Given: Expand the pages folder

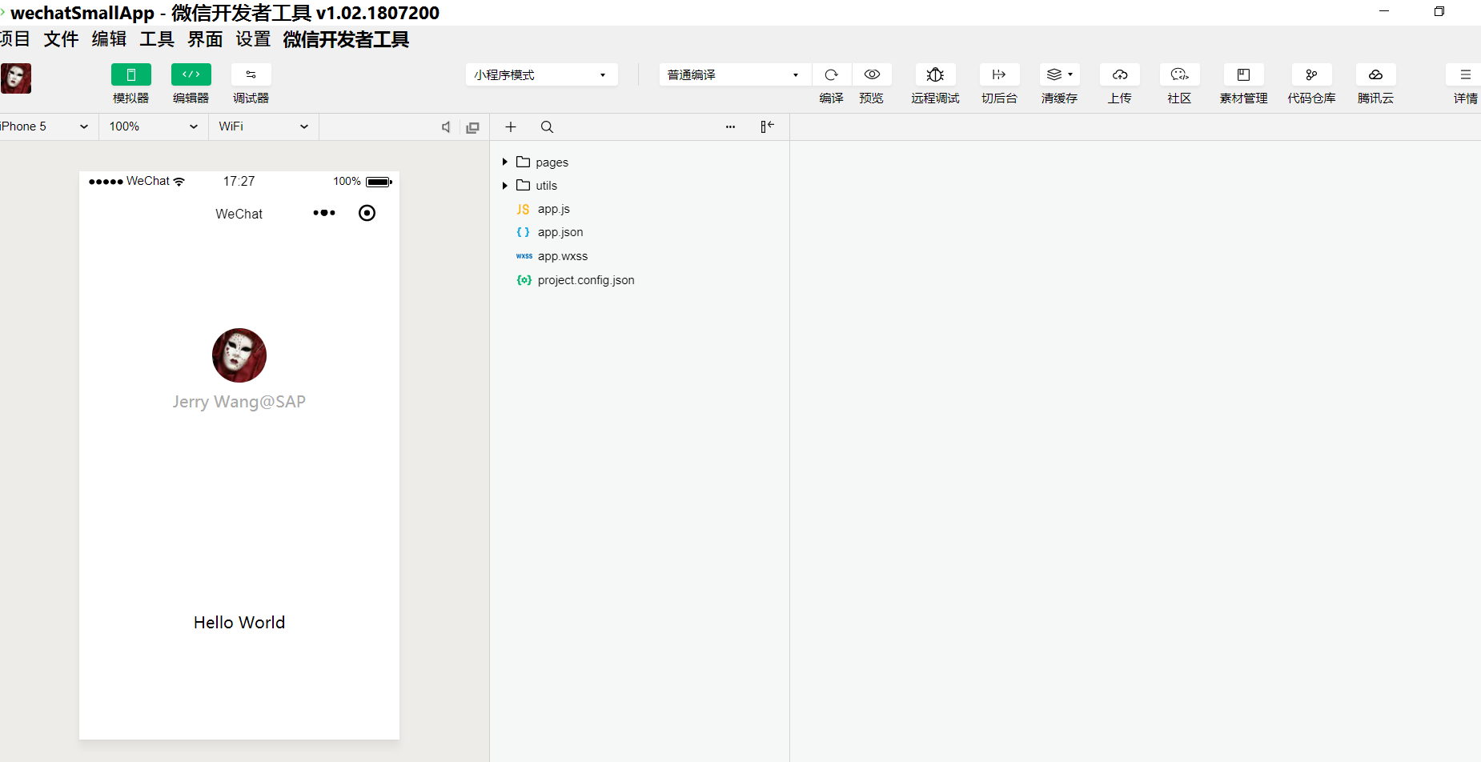Looking at the screenshot, I should point(505,162).
